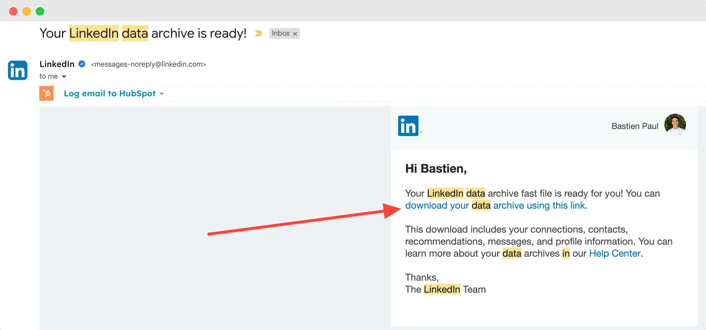This screenshot has width=706, height=330.
Task: Click the green macOS fullscreen button
Action: 40,11
